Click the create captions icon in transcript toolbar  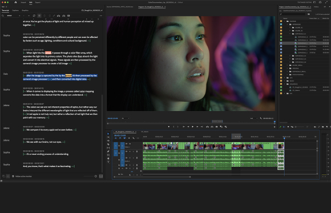68,15
